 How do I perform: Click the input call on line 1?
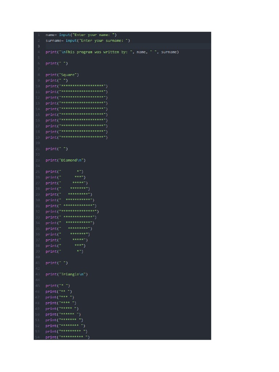[65, 35]
